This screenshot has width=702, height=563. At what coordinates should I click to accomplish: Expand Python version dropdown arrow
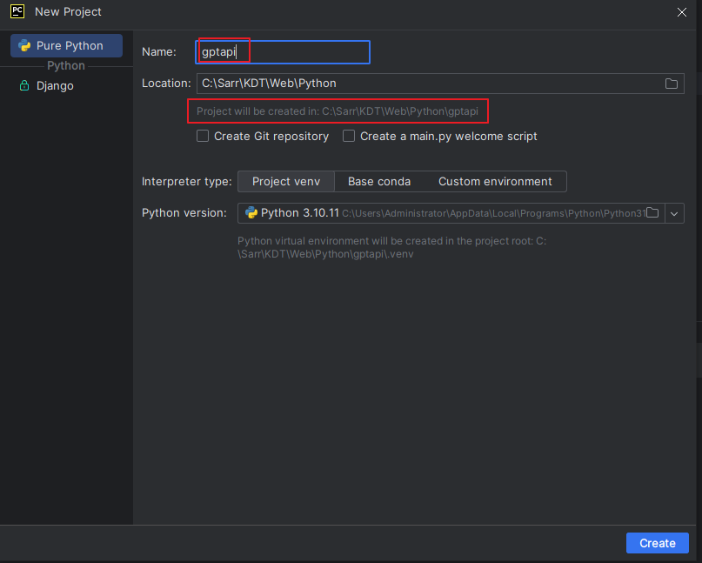click(x=674, y=214)
